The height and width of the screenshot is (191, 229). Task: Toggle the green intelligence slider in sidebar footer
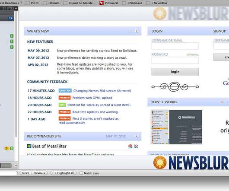pyautogui.click(x=6, y=166)
